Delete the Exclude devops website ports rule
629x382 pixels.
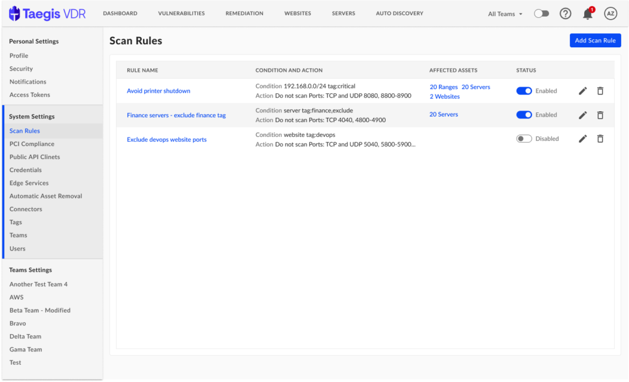tap(600, 139)
